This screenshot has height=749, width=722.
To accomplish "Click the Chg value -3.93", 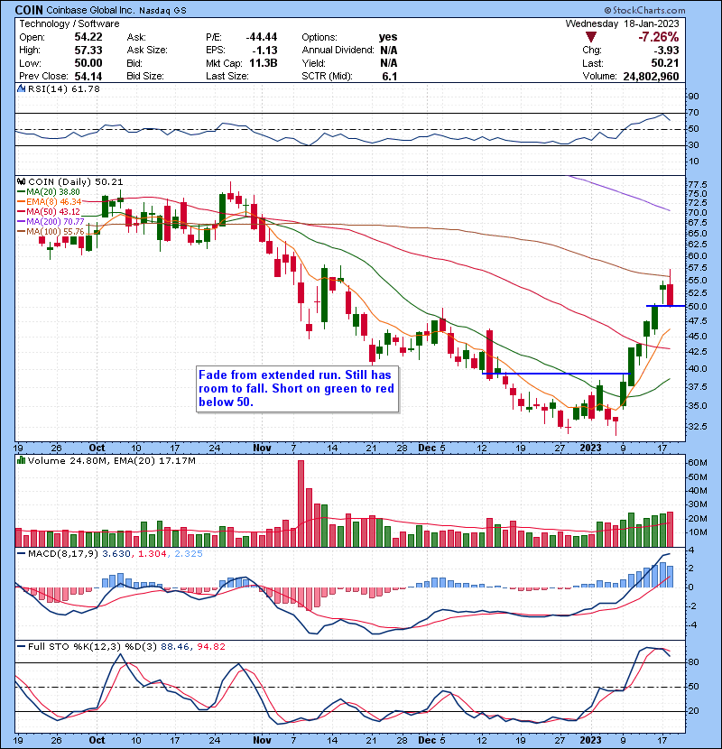I will click(x=667, y=51).
